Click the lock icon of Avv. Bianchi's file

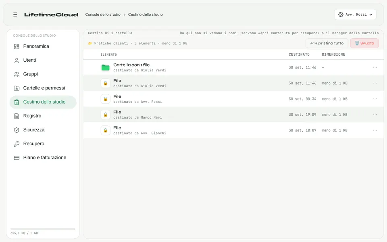point(105,130)
